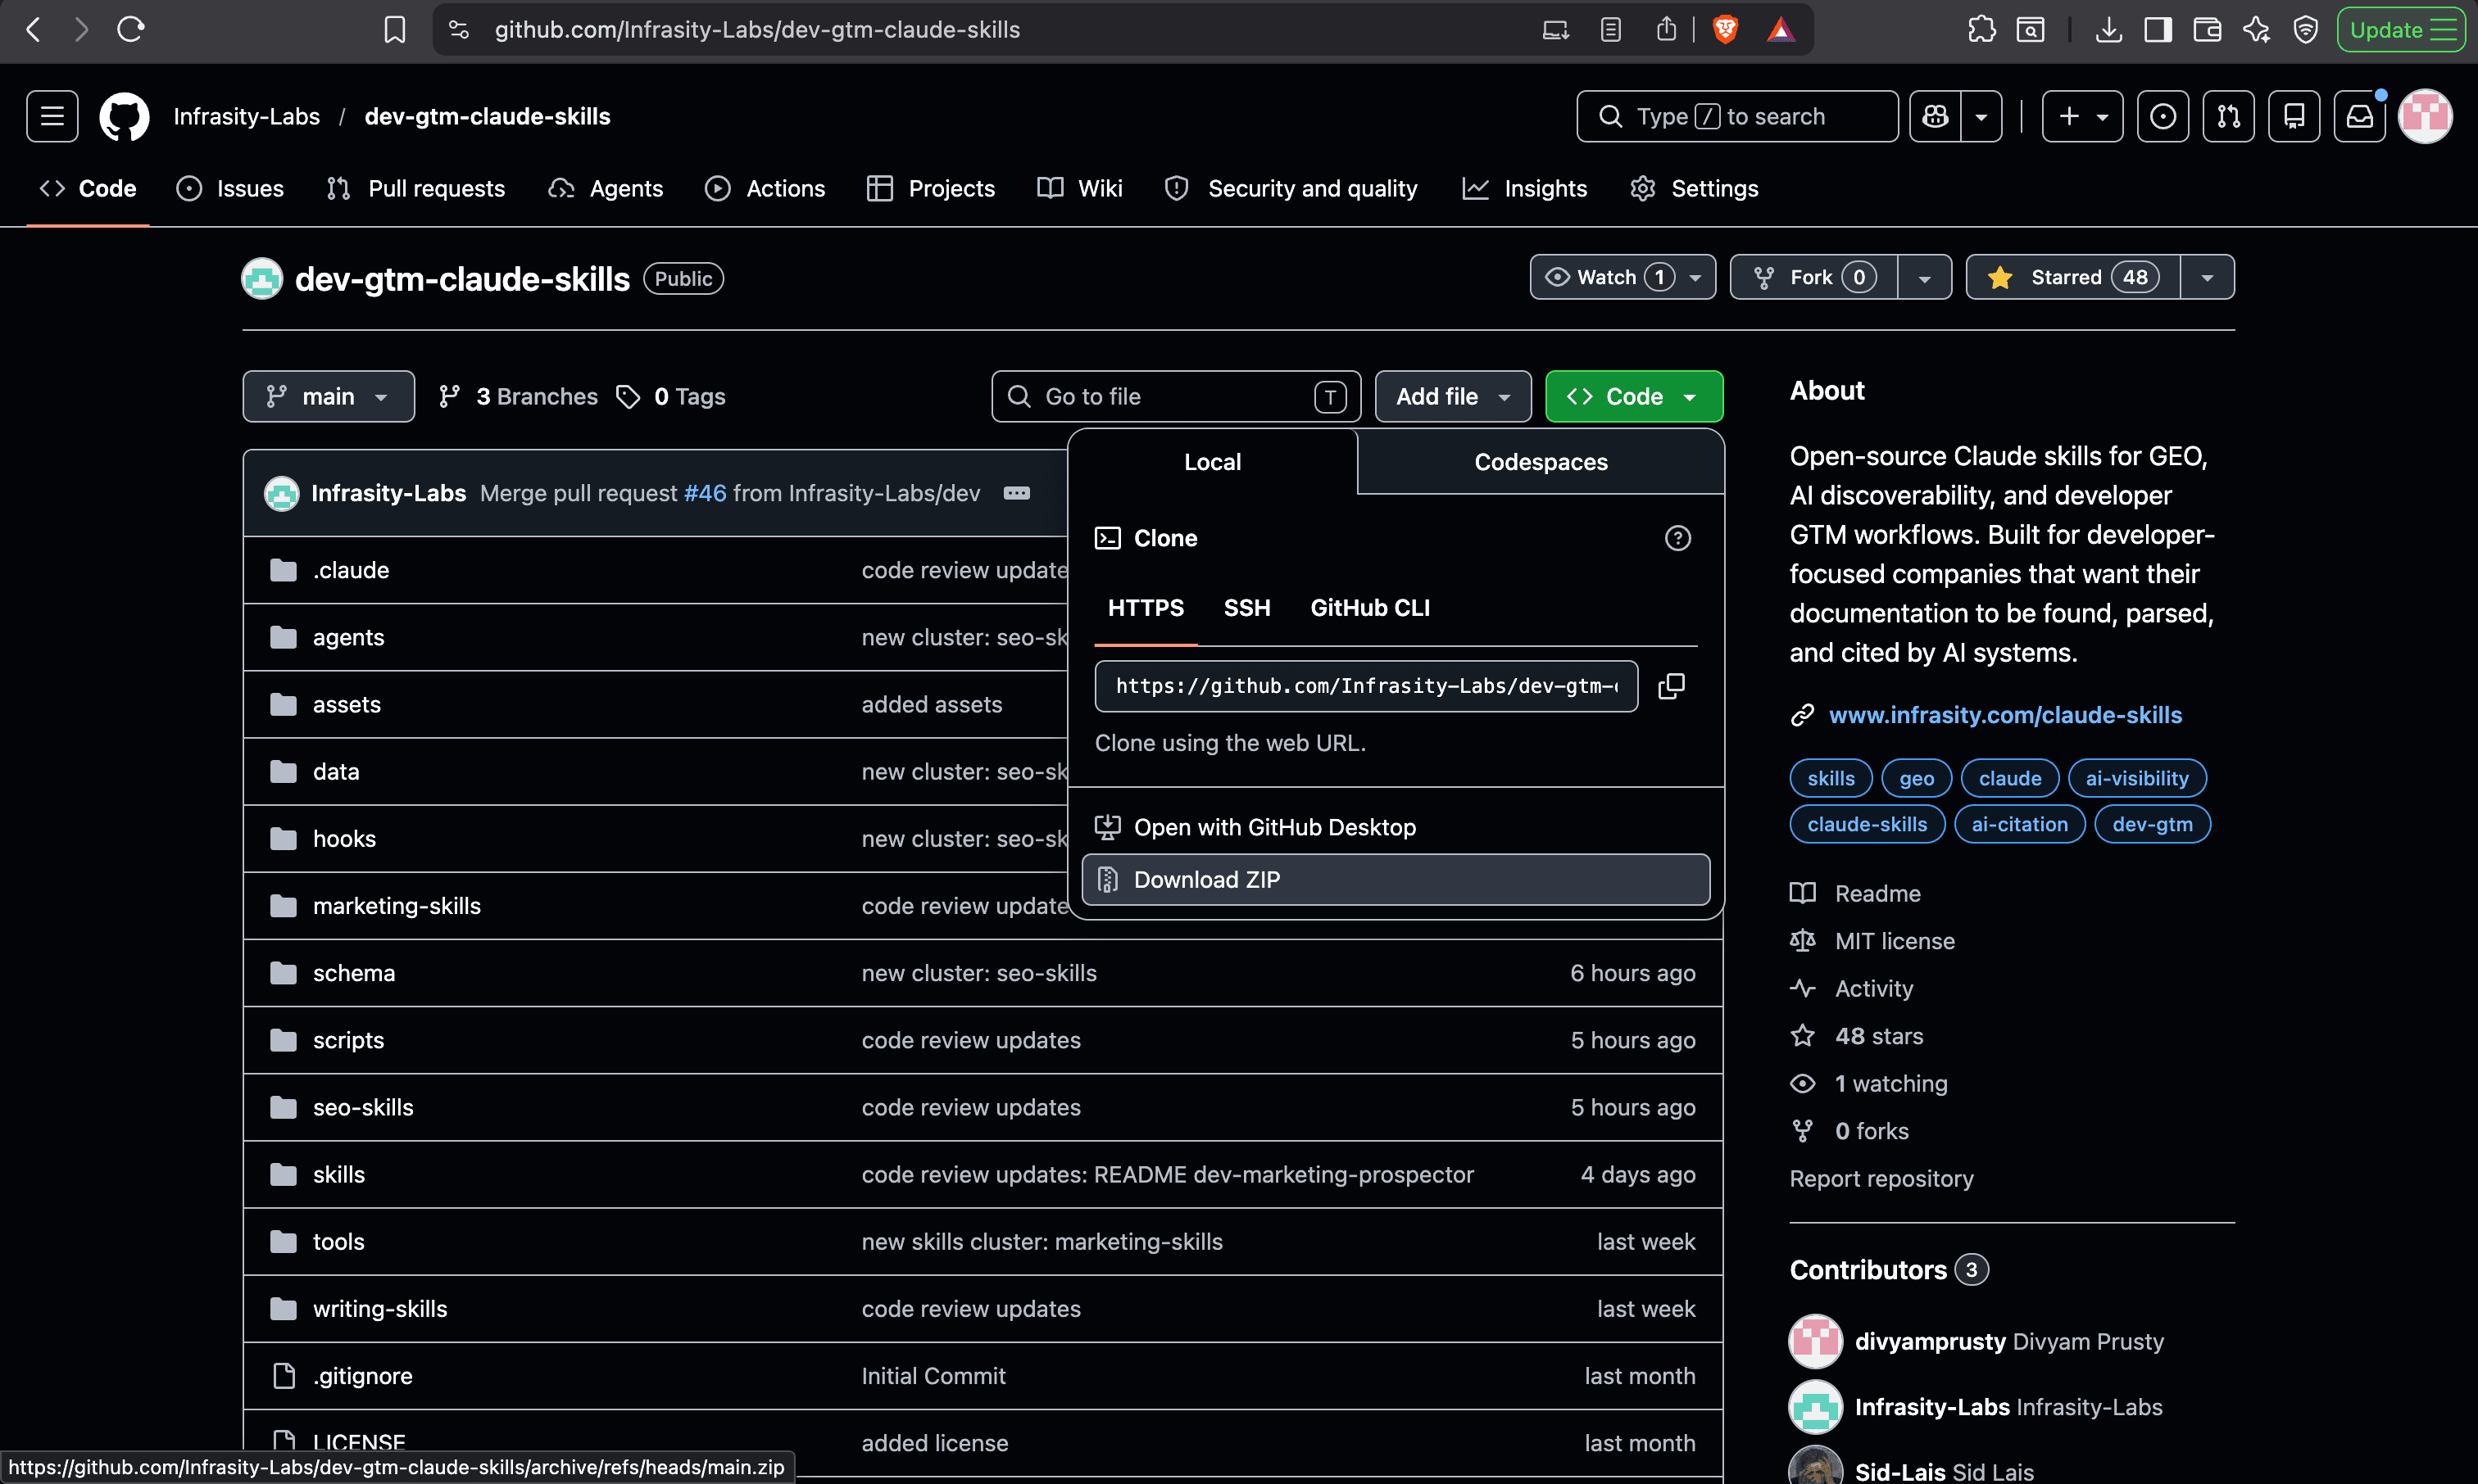2478x1484 pixels.
Task: Click the HTTPS clone URL text field
Action: (x=1365, y=686)
